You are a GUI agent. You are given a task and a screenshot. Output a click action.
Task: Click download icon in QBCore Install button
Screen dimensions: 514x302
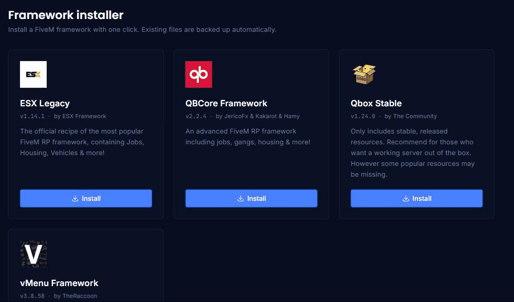coord(241,198)
